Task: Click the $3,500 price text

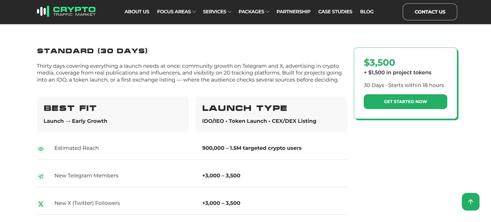Action: coord(379,63)
